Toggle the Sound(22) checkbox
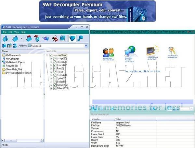 click(x=55, y=65)
